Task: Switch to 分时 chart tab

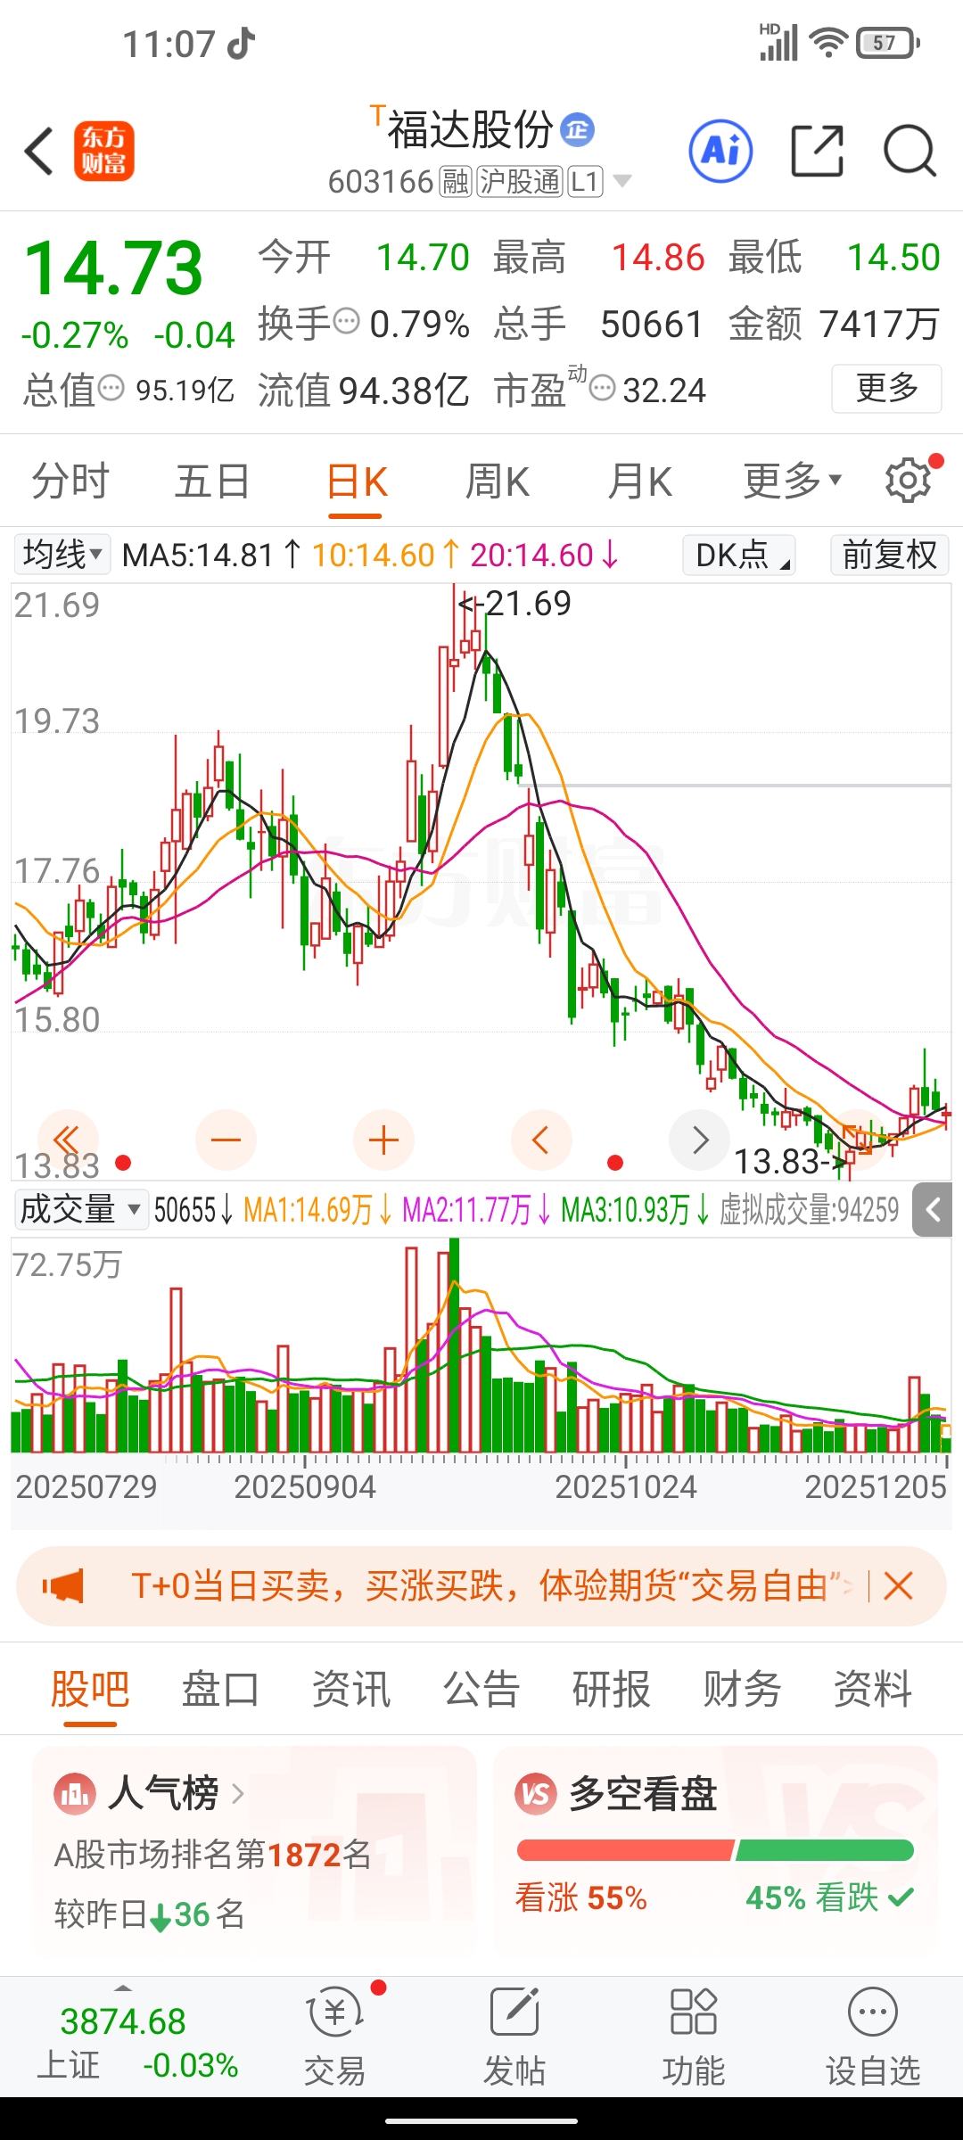Action: tap(70, 481)
